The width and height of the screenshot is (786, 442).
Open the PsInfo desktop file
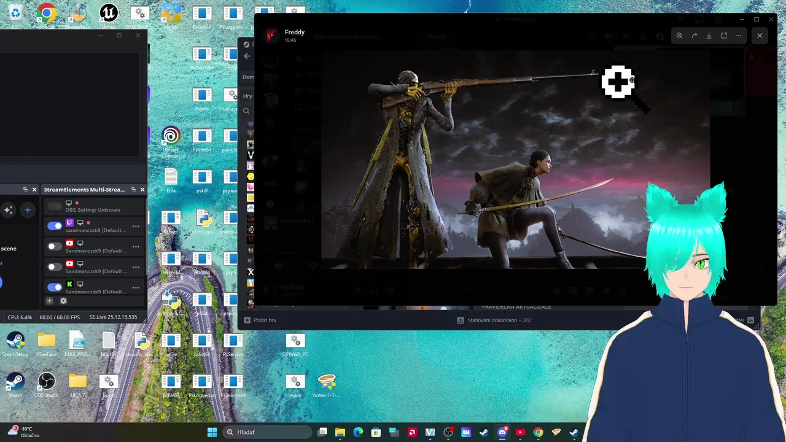click(x=201, y=98)
